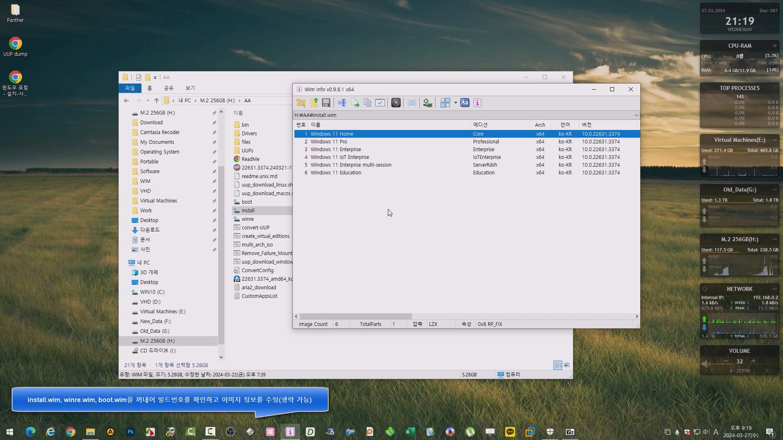Collapse the Virtual Machines(E:) widget
The height and width of the screenshot is (440, 783).
[774, 140]
